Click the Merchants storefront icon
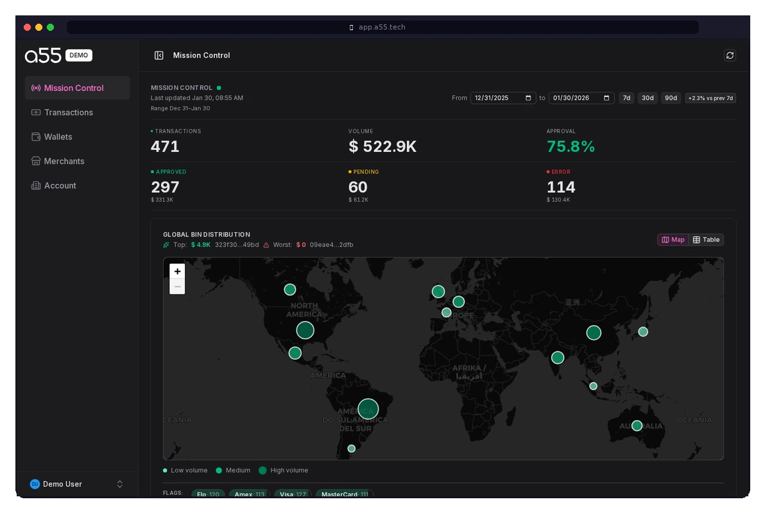Screen dimensions: 765x513 (x=36, y=161)
